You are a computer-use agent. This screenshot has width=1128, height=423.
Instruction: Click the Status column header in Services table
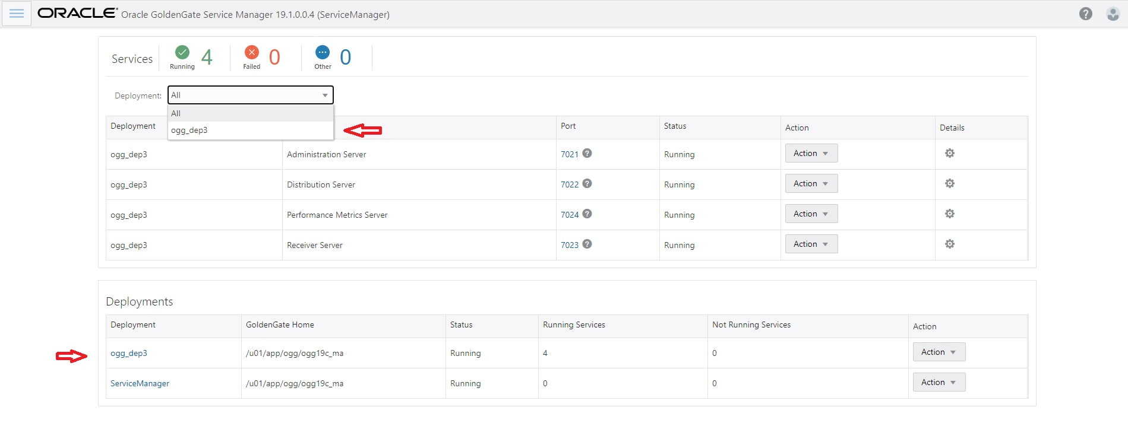[675, 126]
